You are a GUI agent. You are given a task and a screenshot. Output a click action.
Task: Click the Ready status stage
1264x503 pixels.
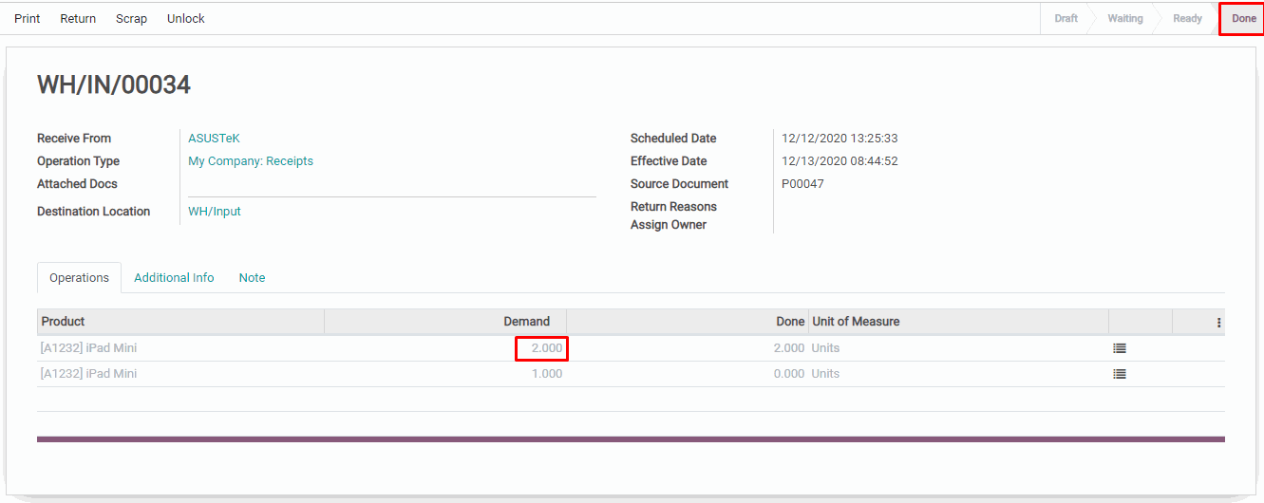pos(1187,18)
